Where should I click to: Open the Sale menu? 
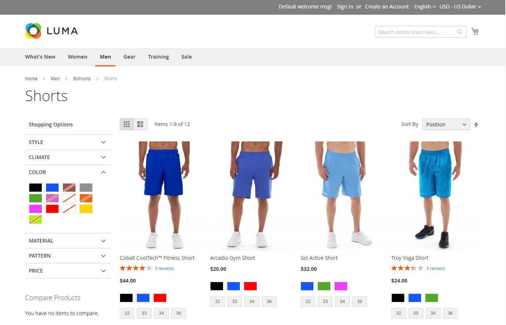(x=187, y=57)
